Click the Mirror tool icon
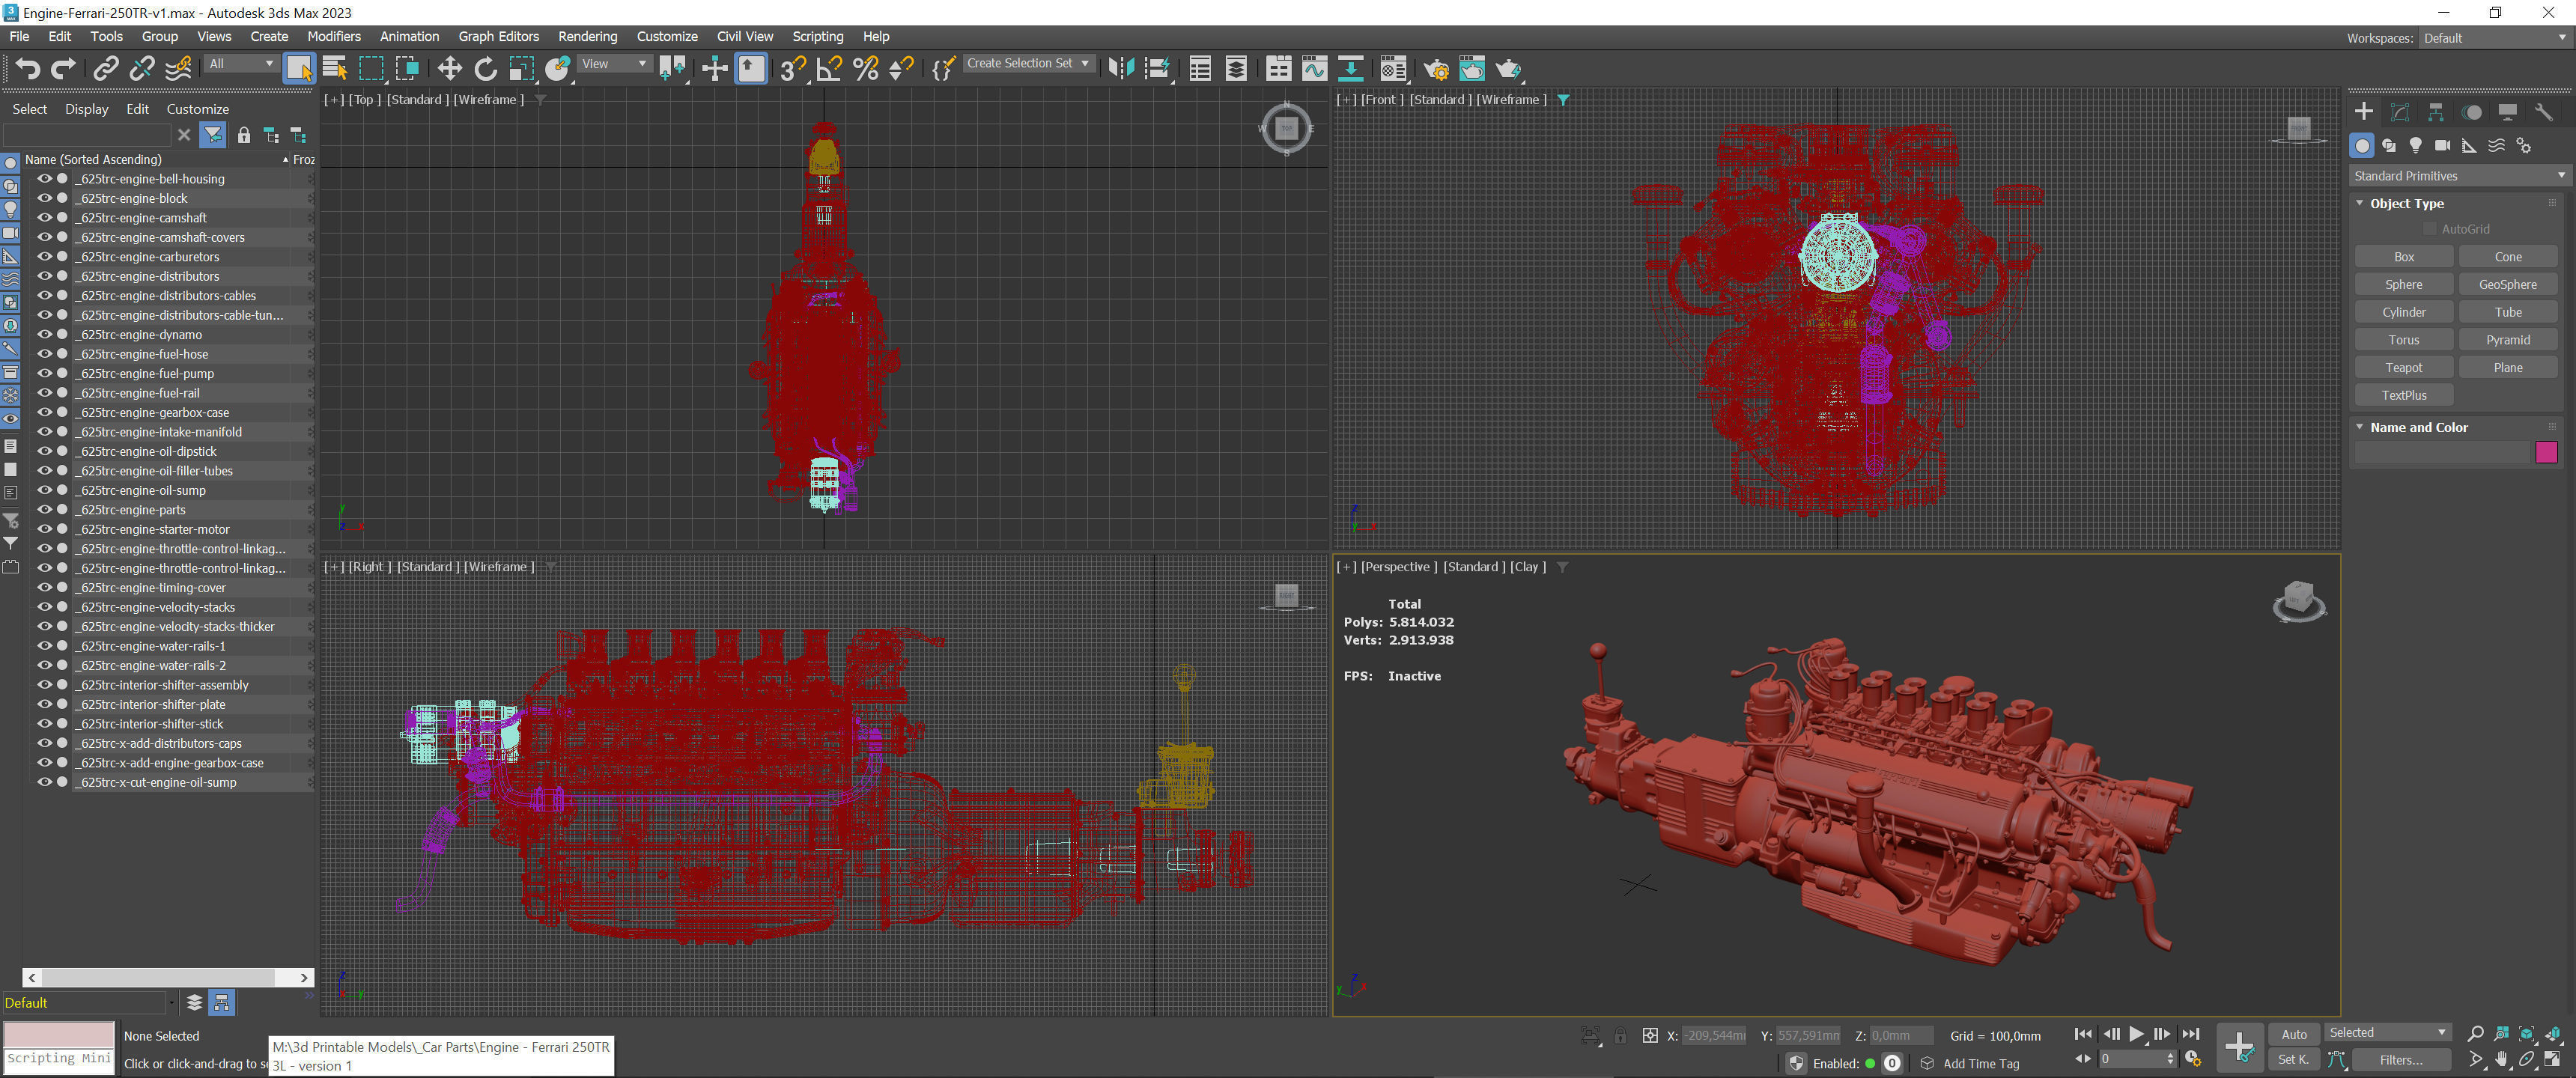The width and height of the screenshot is (2576, 1078). pos(1121,68)
